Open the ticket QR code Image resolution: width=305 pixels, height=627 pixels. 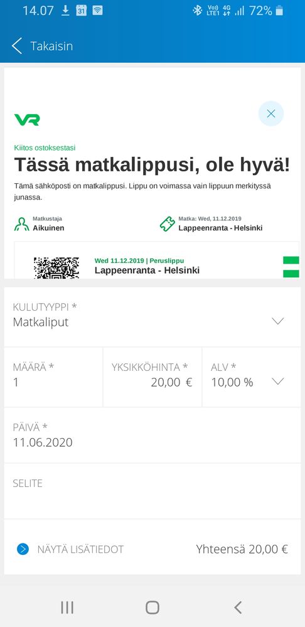tap(56, 267)
